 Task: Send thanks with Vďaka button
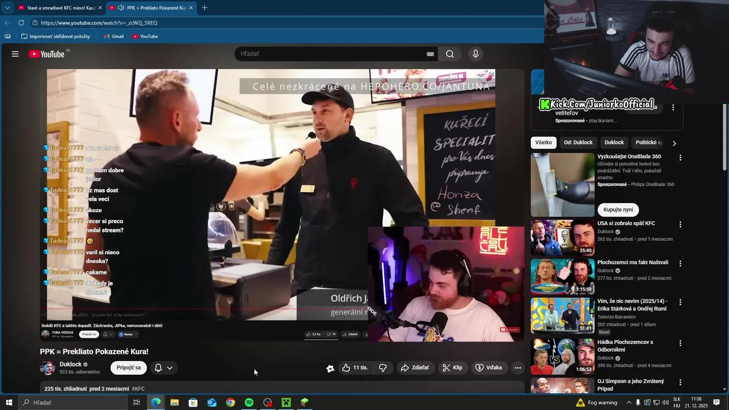pyautogui.click(x=489, y=368)
